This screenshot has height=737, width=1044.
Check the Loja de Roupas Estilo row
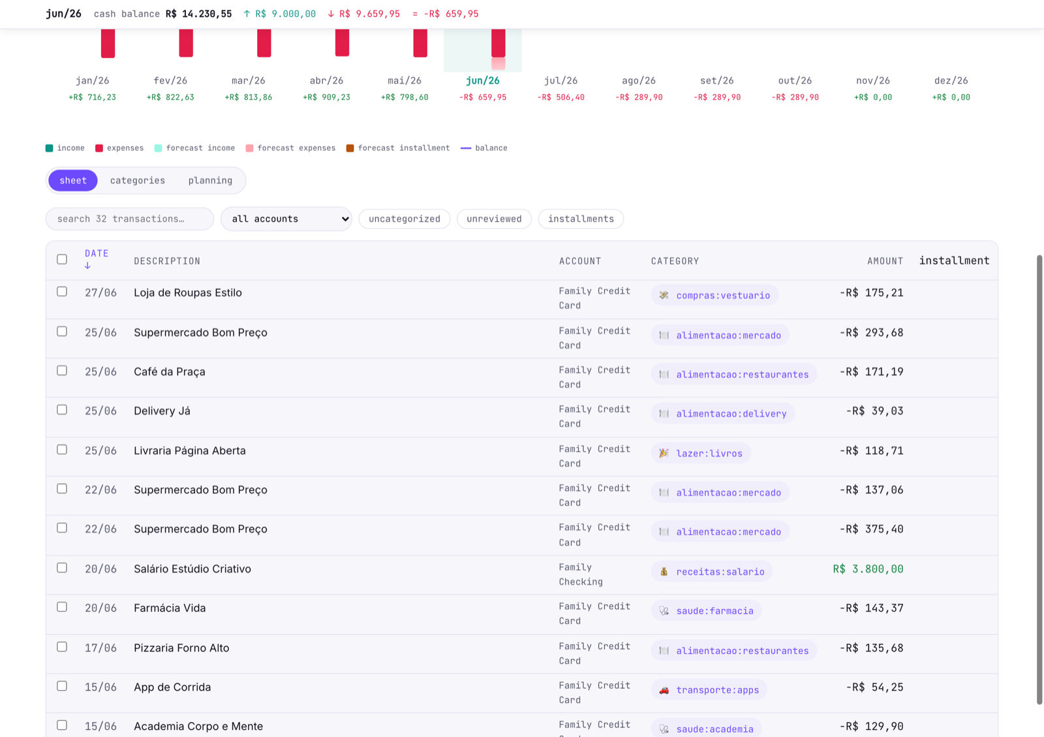pyautogui.click(x=62, y=292)
